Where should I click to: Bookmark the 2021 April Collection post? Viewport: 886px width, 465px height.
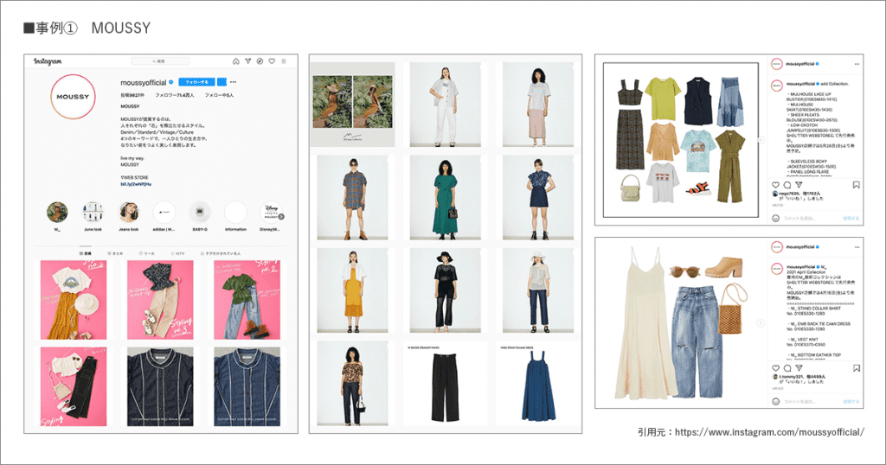coord(856,368)
